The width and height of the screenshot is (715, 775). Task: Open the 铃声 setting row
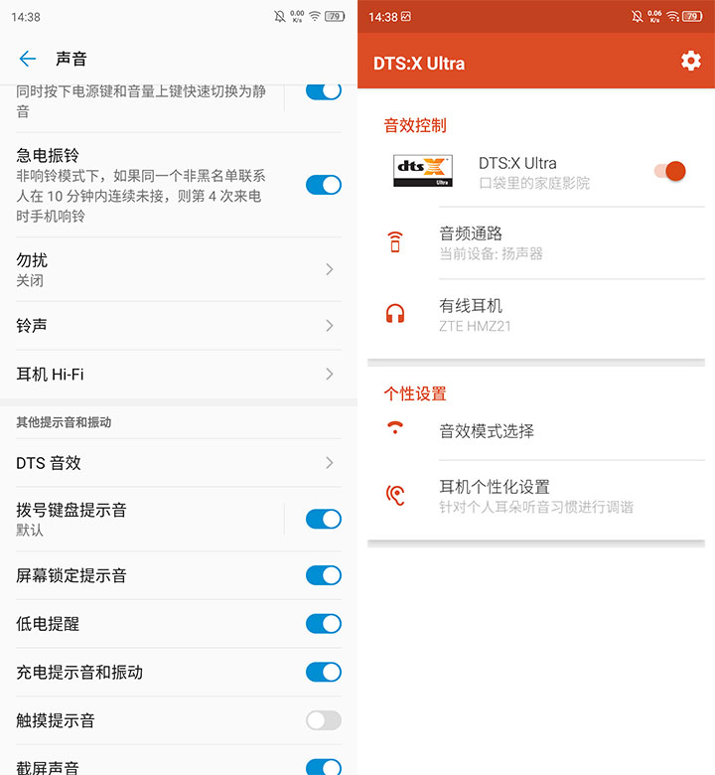tap(179, 325)
